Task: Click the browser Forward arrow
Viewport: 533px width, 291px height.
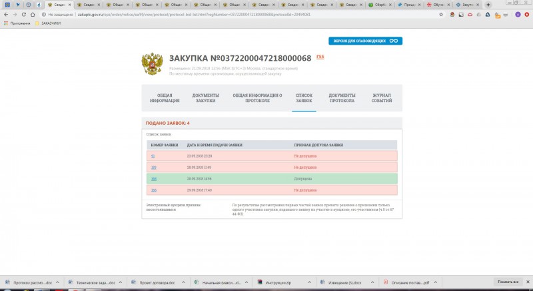Action: [x=15, y=15]
